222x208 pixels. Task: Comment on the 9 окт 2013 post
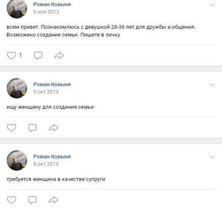[32, 128]
